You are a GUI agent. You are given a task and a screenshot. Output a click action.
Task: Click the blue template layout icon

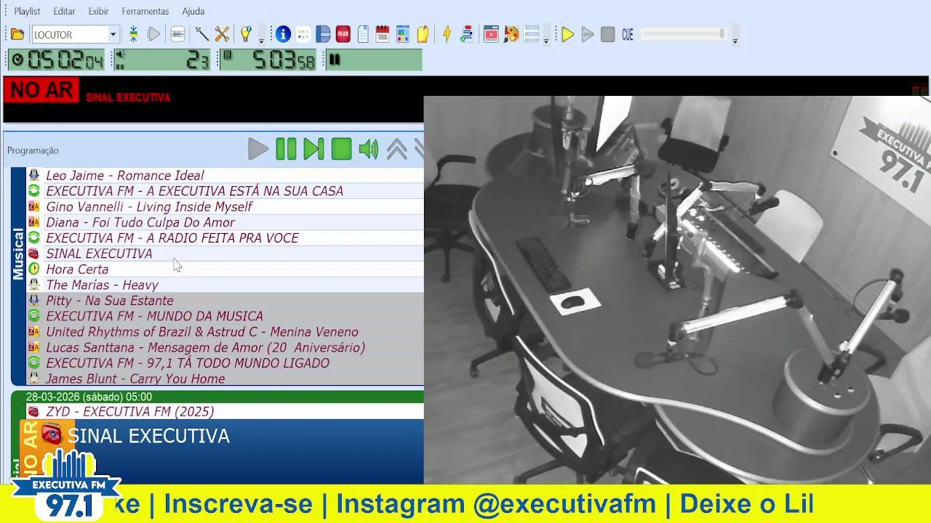(403, 34)
